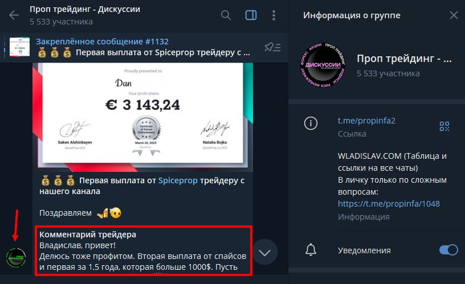Open search in the chat header
Image resolution: width=465 pixels, height=284 pixels.
coord(226,15)
